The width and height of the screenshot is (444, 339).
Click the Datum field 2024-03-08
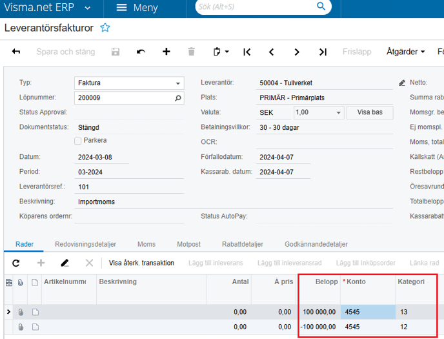[102, 157]
